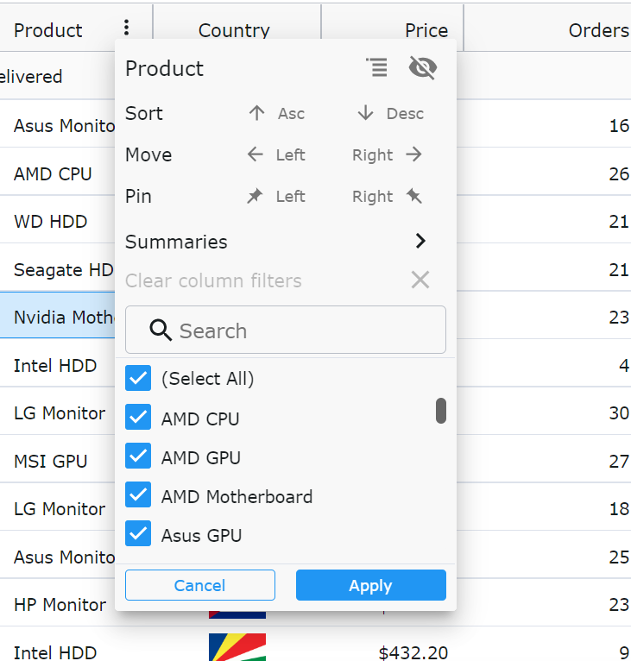The height and width of the screenshot is (661, 631).
Task: Uncheck the Asus GPU checkbox
Action: click(138, 533)
